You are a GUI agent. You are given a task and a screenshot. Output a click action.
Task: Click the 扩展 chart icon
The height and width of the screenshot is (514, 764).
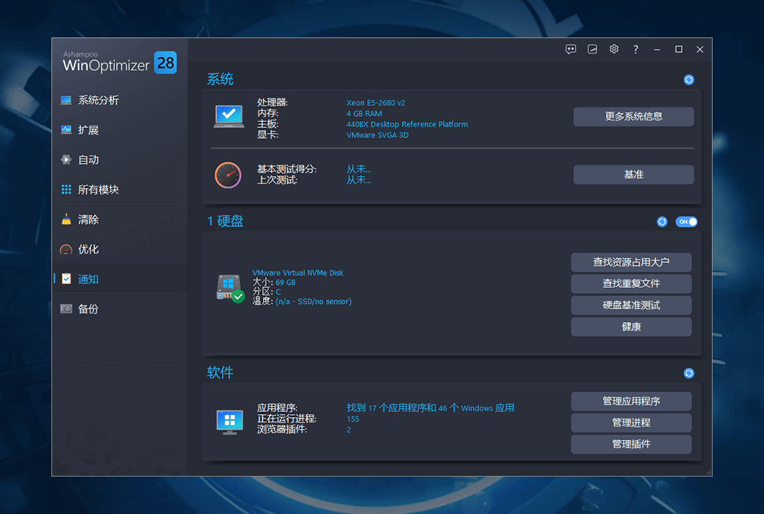(66, 130)
